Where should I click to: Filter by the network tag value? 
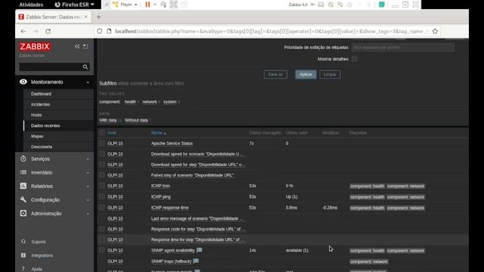pyautogui.click(x=150, y=102)
